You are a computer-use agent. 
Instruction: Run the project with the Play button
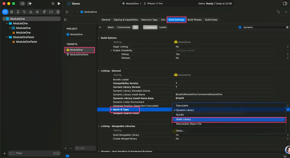[59, 4]
